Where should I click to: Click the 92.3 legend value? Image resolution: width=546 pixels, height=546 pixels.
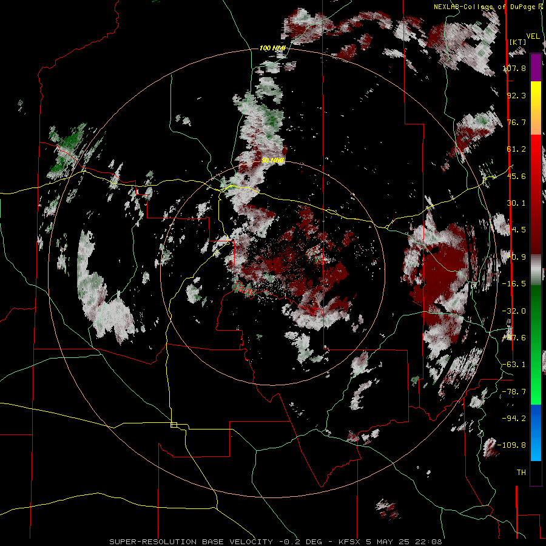click(x=516, y=95)
